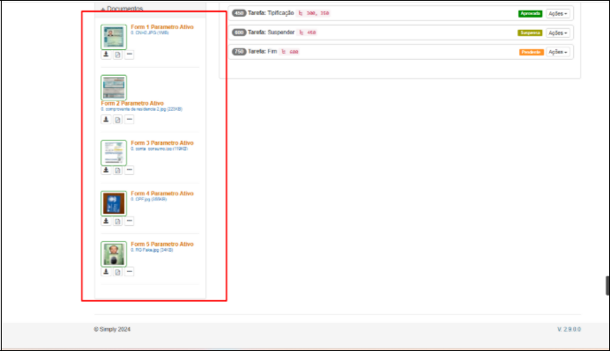Click the Documentos panel header
This screenshot has height=351, width=610.
150,9
